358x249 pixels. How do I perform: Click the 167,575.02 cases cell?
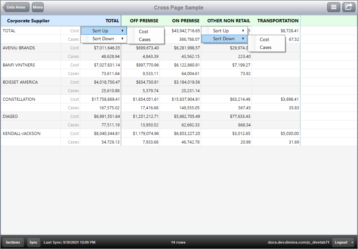tap(109, 108)
